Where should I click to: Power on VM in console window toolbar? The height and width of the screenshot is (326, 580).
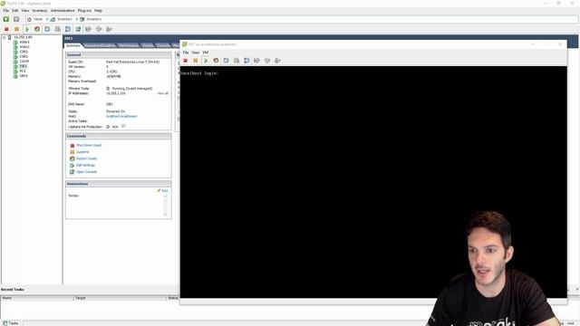206,61
